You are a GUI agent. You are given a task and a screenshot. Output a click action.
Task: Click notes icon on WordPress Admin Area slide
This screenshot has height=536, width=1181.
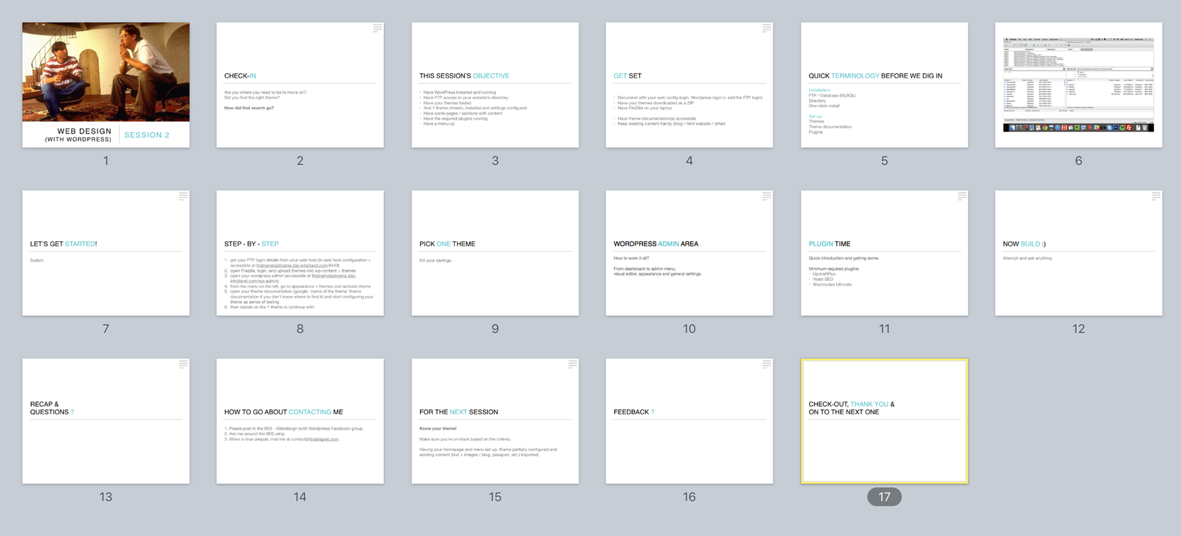(767, 196)
